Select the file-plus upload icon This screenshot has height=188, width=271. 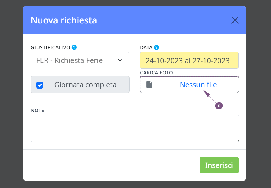click(x=149, y=85)
